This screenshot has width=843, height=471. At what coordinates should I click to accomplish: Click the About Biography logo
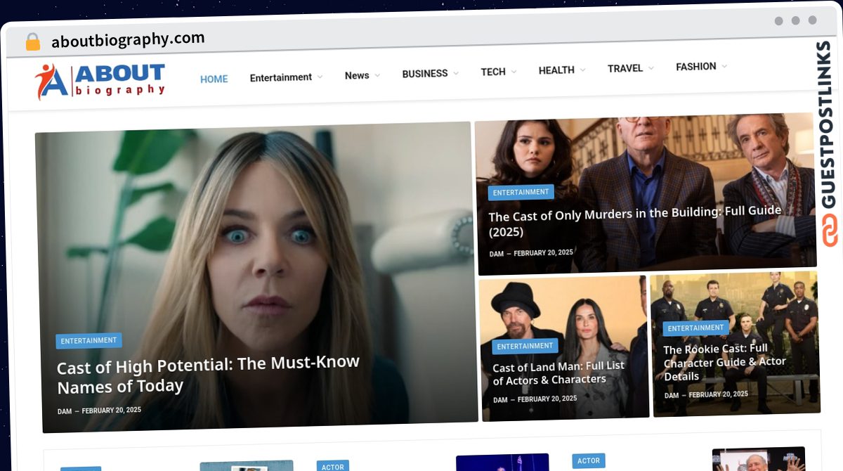click(x=100, y=81)
